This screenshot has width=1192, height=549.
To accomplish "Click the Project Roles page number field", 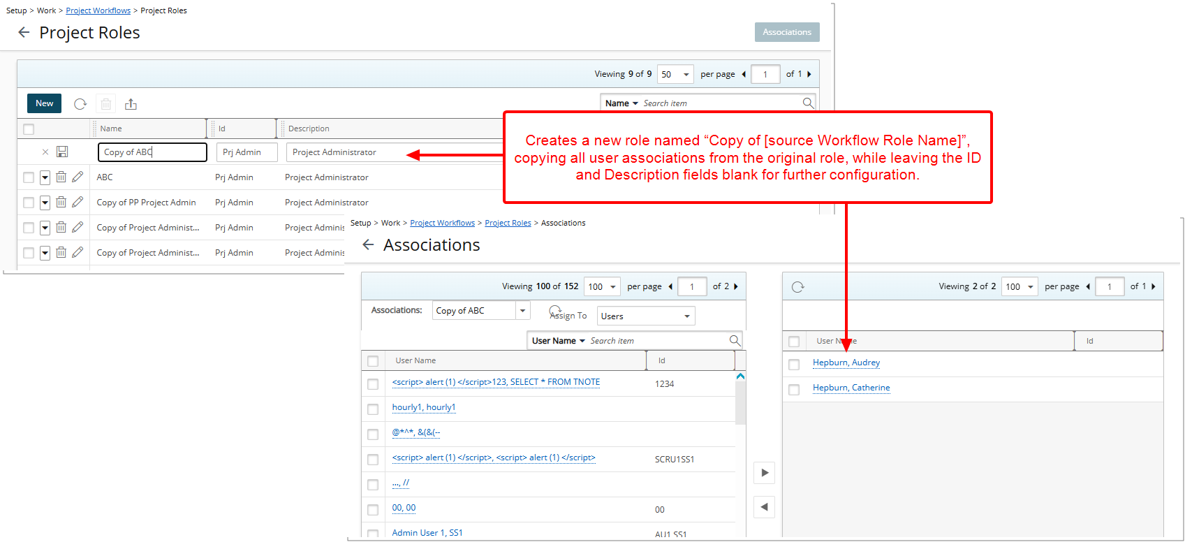I will [x=765, y=74].
